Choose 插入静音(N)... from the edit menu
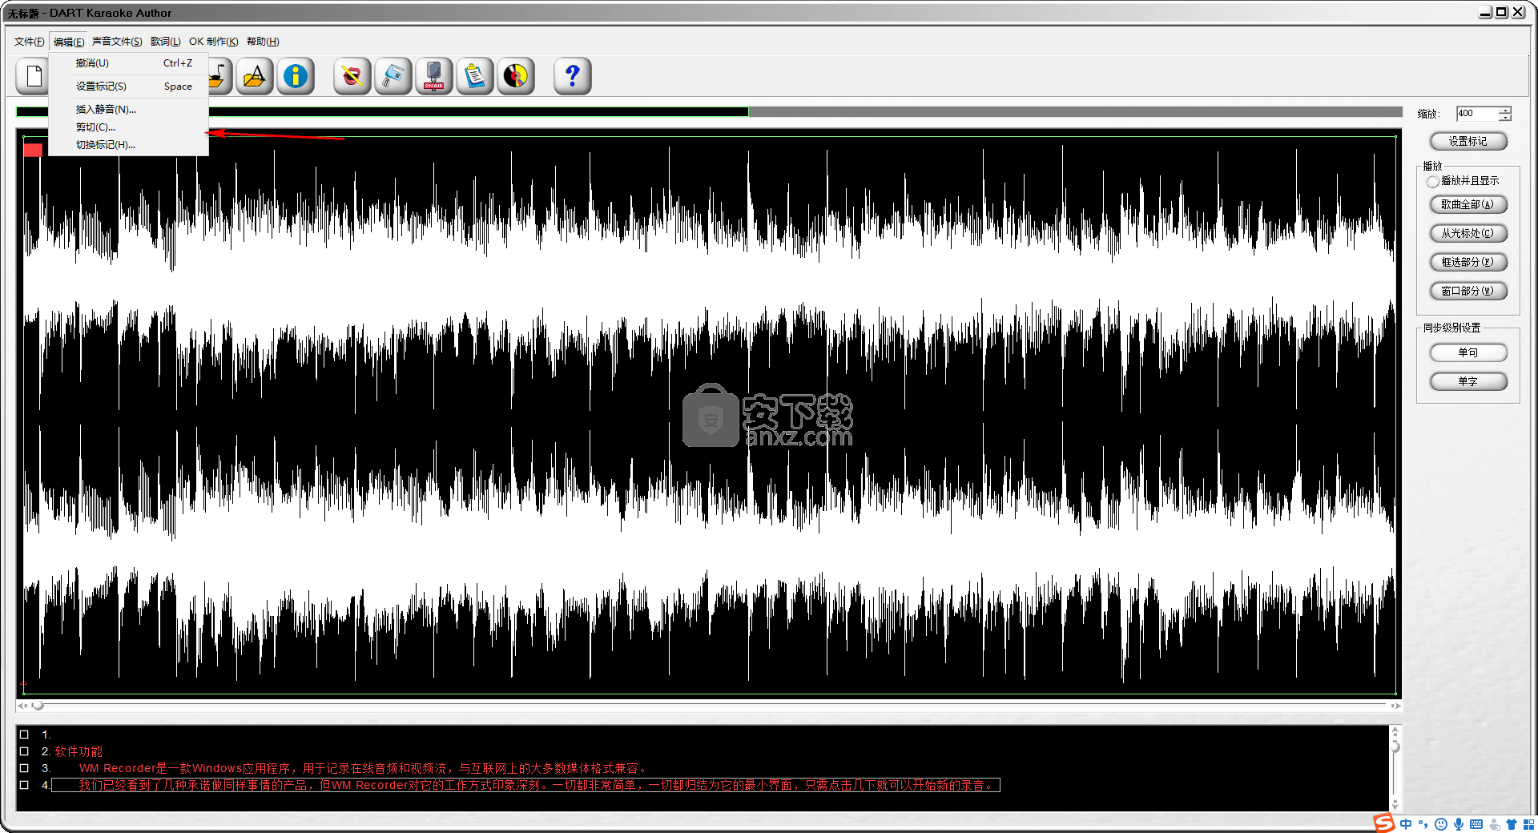The width and height of the screenshot is (1538, 833). [128, 110]
